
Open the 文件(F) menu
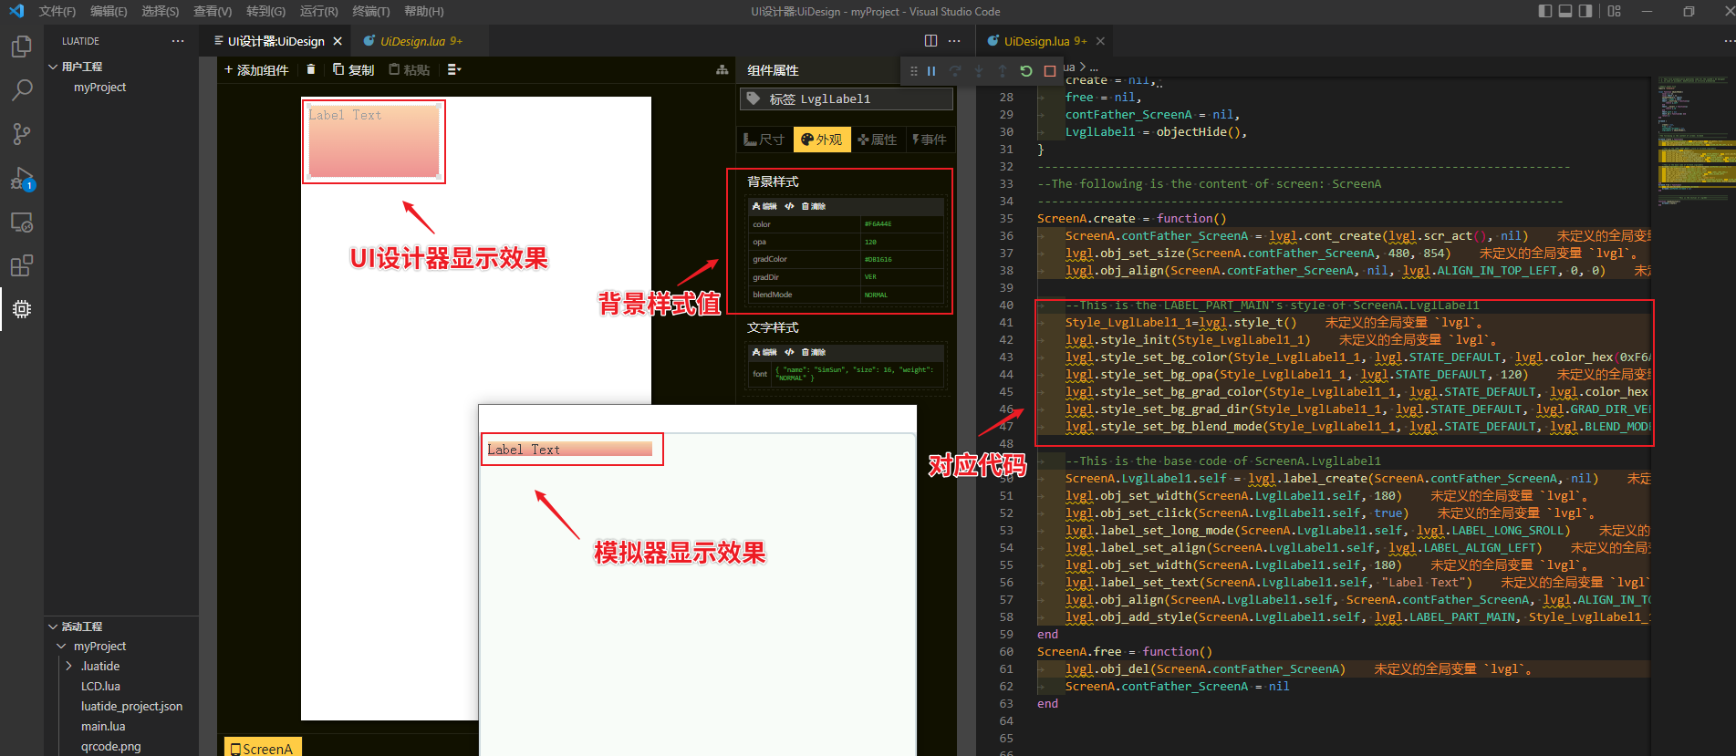click(x=57, y=11)
